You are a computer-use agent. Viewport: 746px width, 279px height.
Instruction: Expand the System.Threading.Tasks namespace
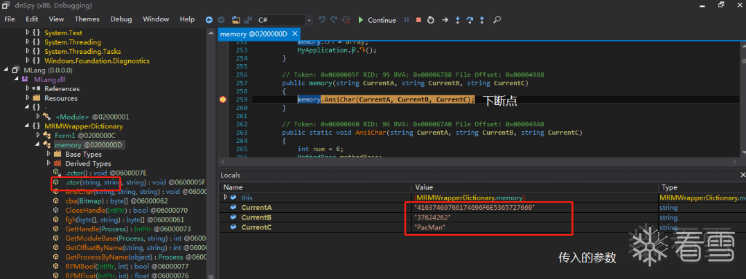(28, 51)
